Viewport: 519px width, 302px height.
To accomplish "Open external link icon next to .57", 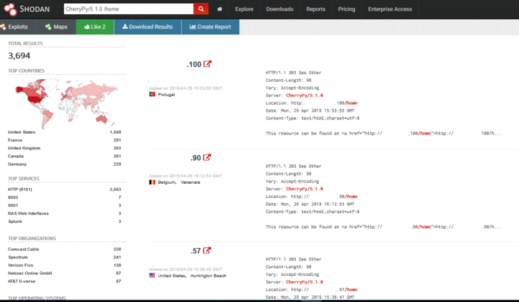I will (x=207, y=250).
